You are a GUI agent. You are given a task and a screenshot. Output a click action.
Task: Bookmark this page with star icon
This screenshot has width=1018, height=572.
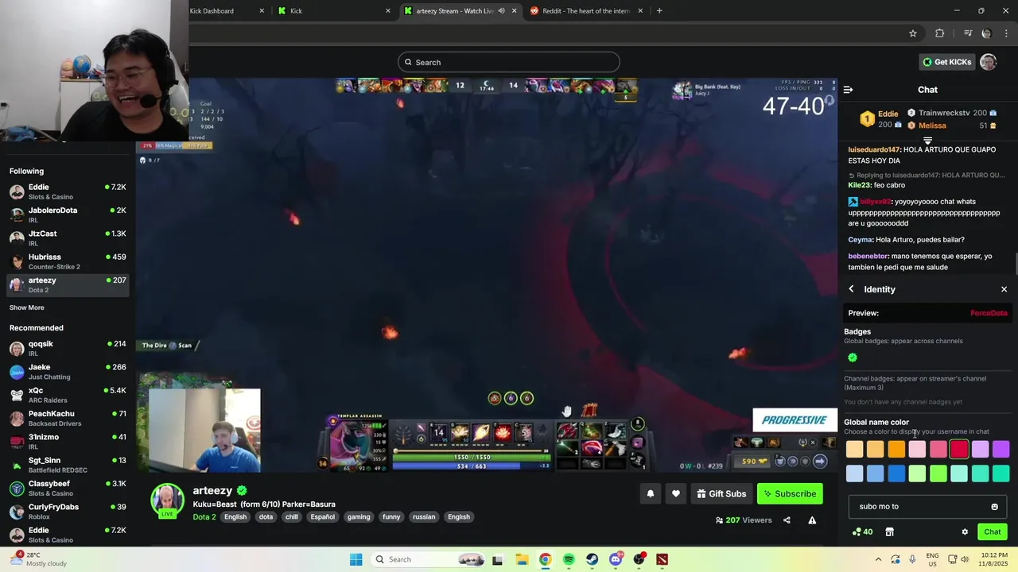913,33
